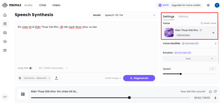Expand Credit Usage details
This screenshot has width=221, height=103.
113,78
